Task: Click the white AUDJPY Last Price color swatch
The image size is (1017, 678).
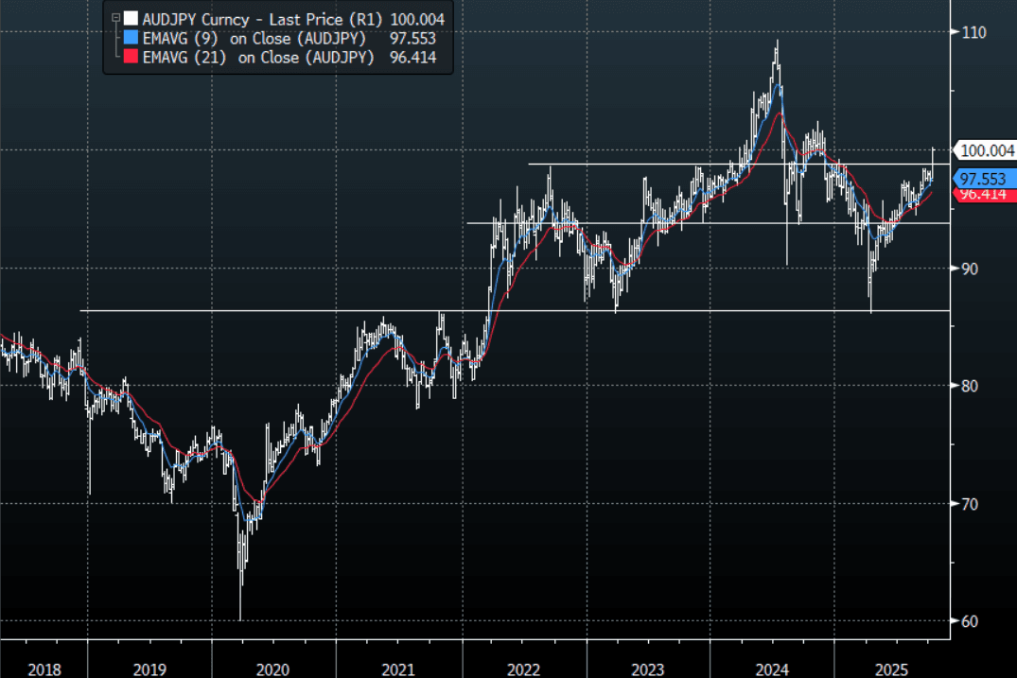Action: pos(131,19)
